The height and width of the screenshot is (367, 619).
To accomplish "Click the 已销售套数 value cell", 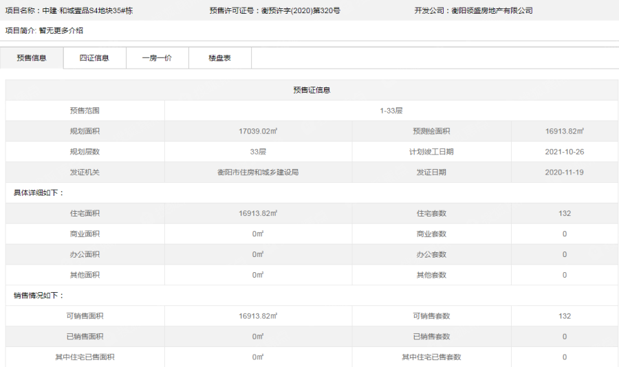I will coord(564,337).
